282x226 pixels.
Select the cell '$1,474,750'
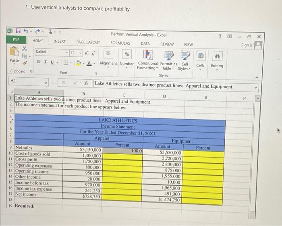163,199
